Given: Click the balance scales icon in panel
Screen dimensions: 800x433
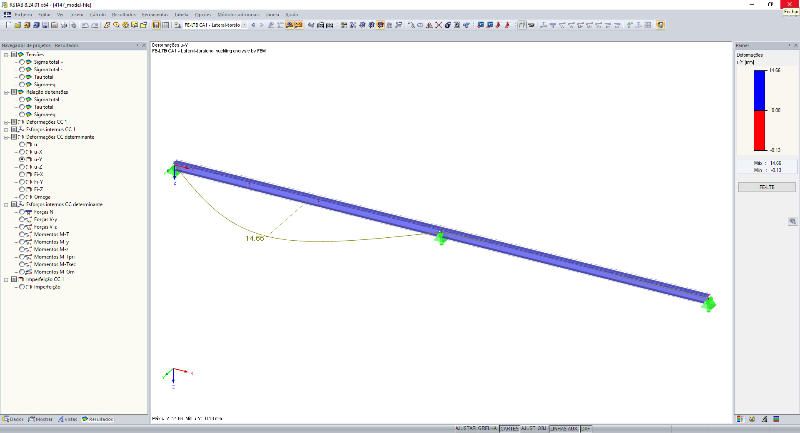Looking at the screenshot, I should point(752,419).
